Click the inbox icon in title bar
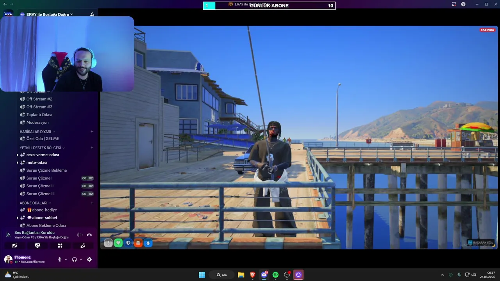 pyautogui.click(x=454, y=4)
